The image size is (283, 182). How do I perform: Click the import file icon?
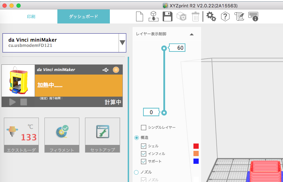(x=153, y=16)
